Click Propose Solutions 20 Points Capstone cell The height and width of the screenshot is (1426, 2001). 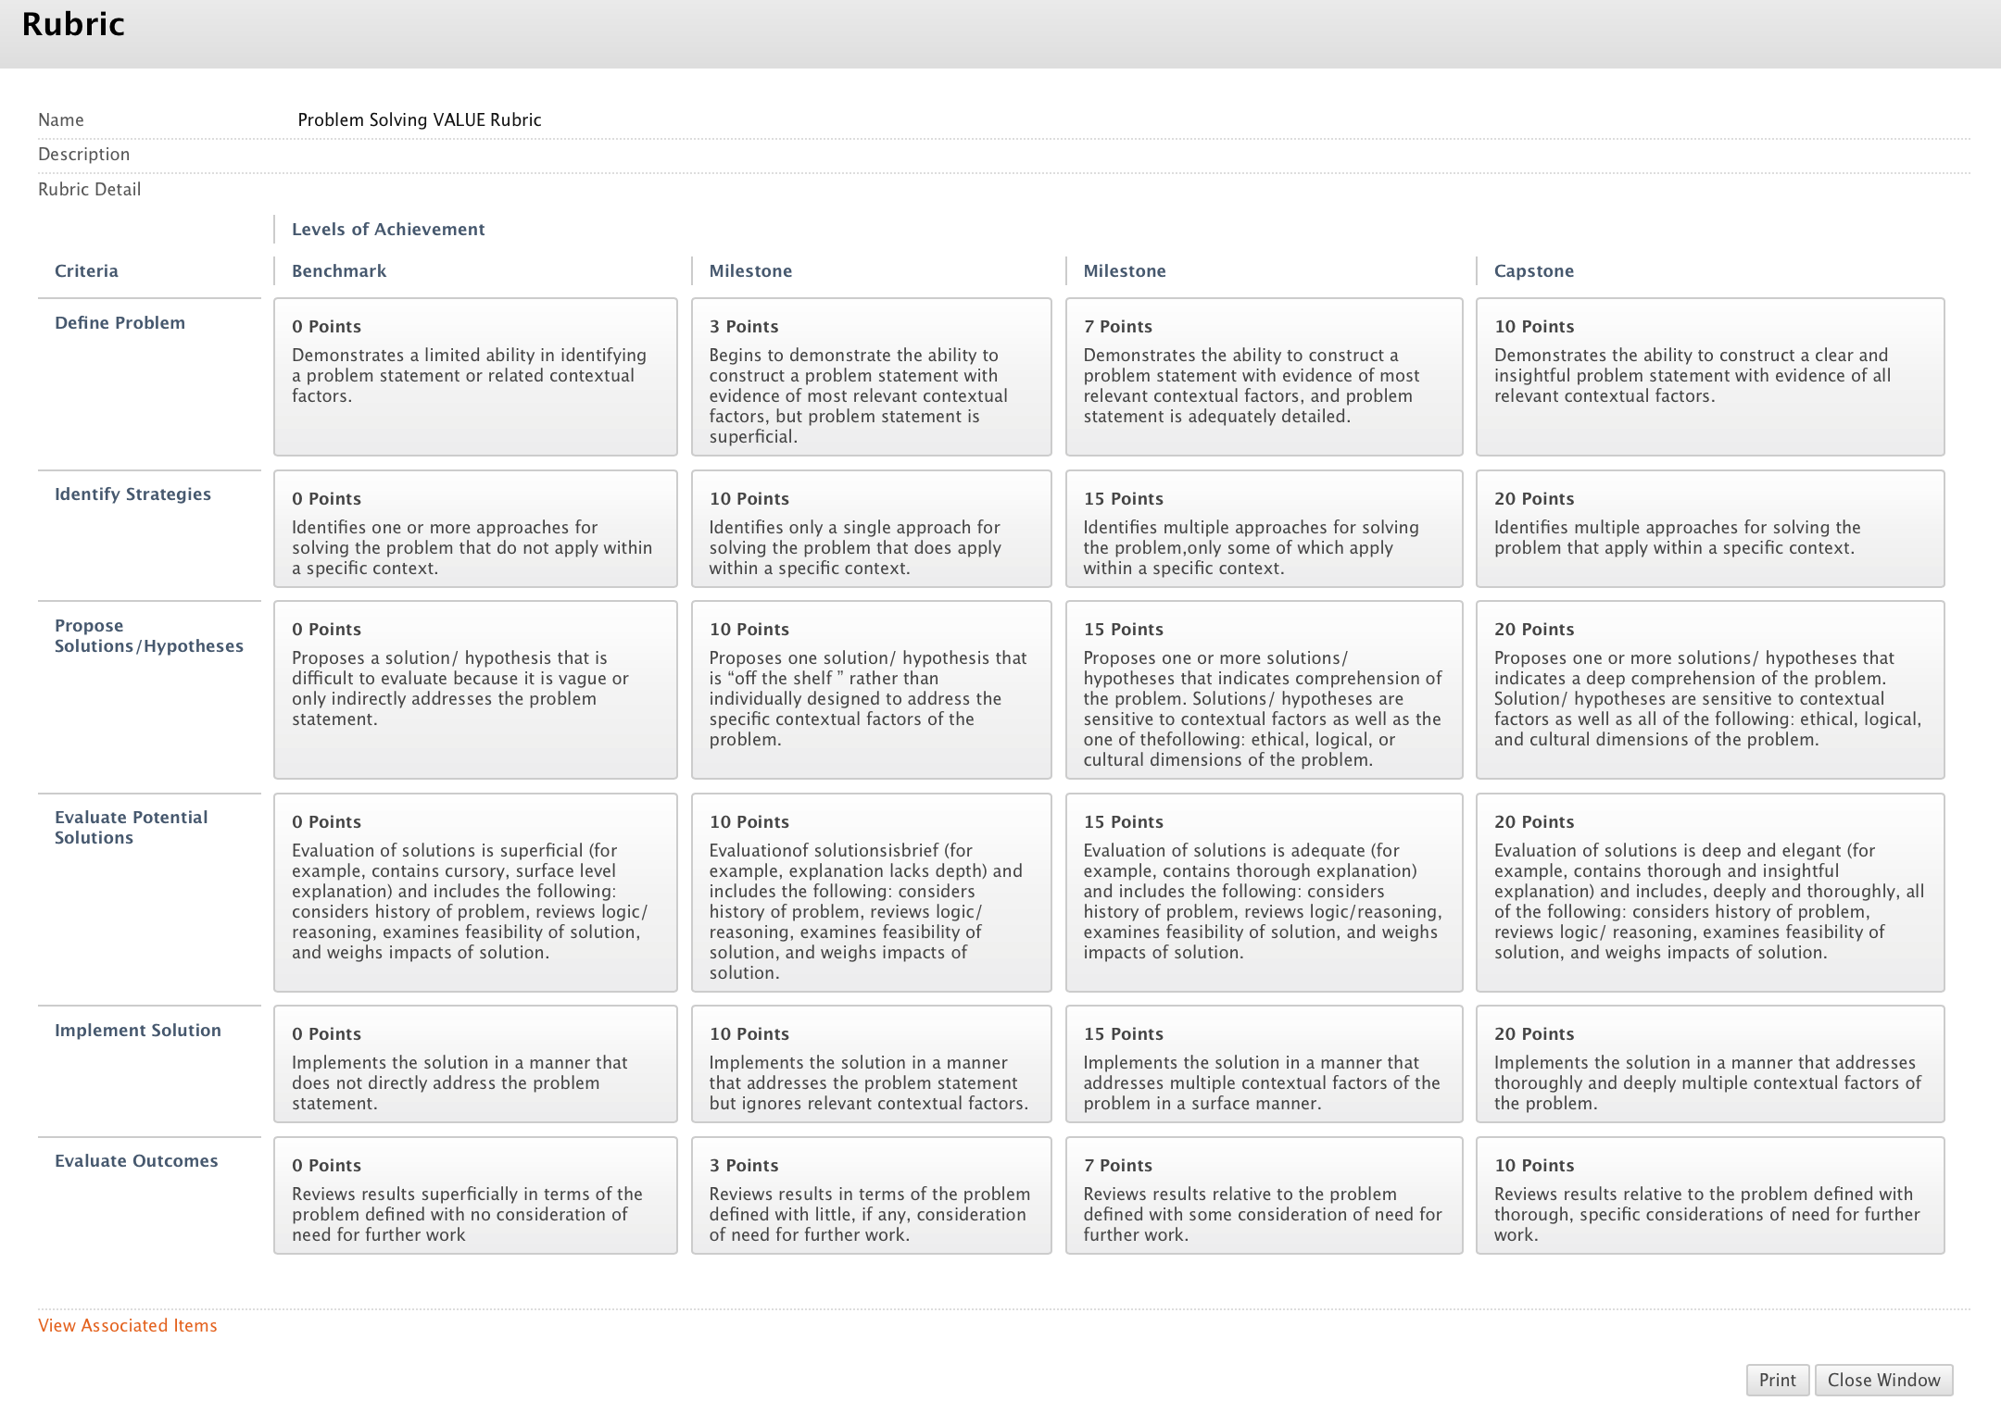(1709, 690)
